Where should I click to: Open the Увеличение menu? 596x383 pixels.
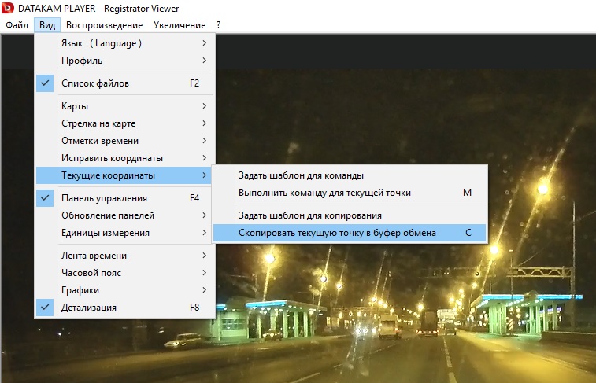pyautogui.click(x=180, y=25)
